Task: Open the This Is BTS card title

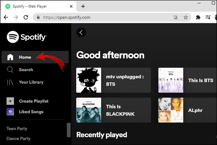Action: [201, 80]
